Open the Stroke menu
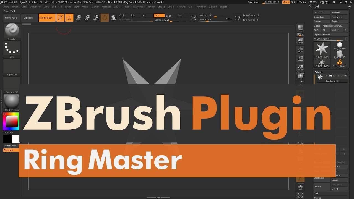The image size is (354, 199). (171, 7)
